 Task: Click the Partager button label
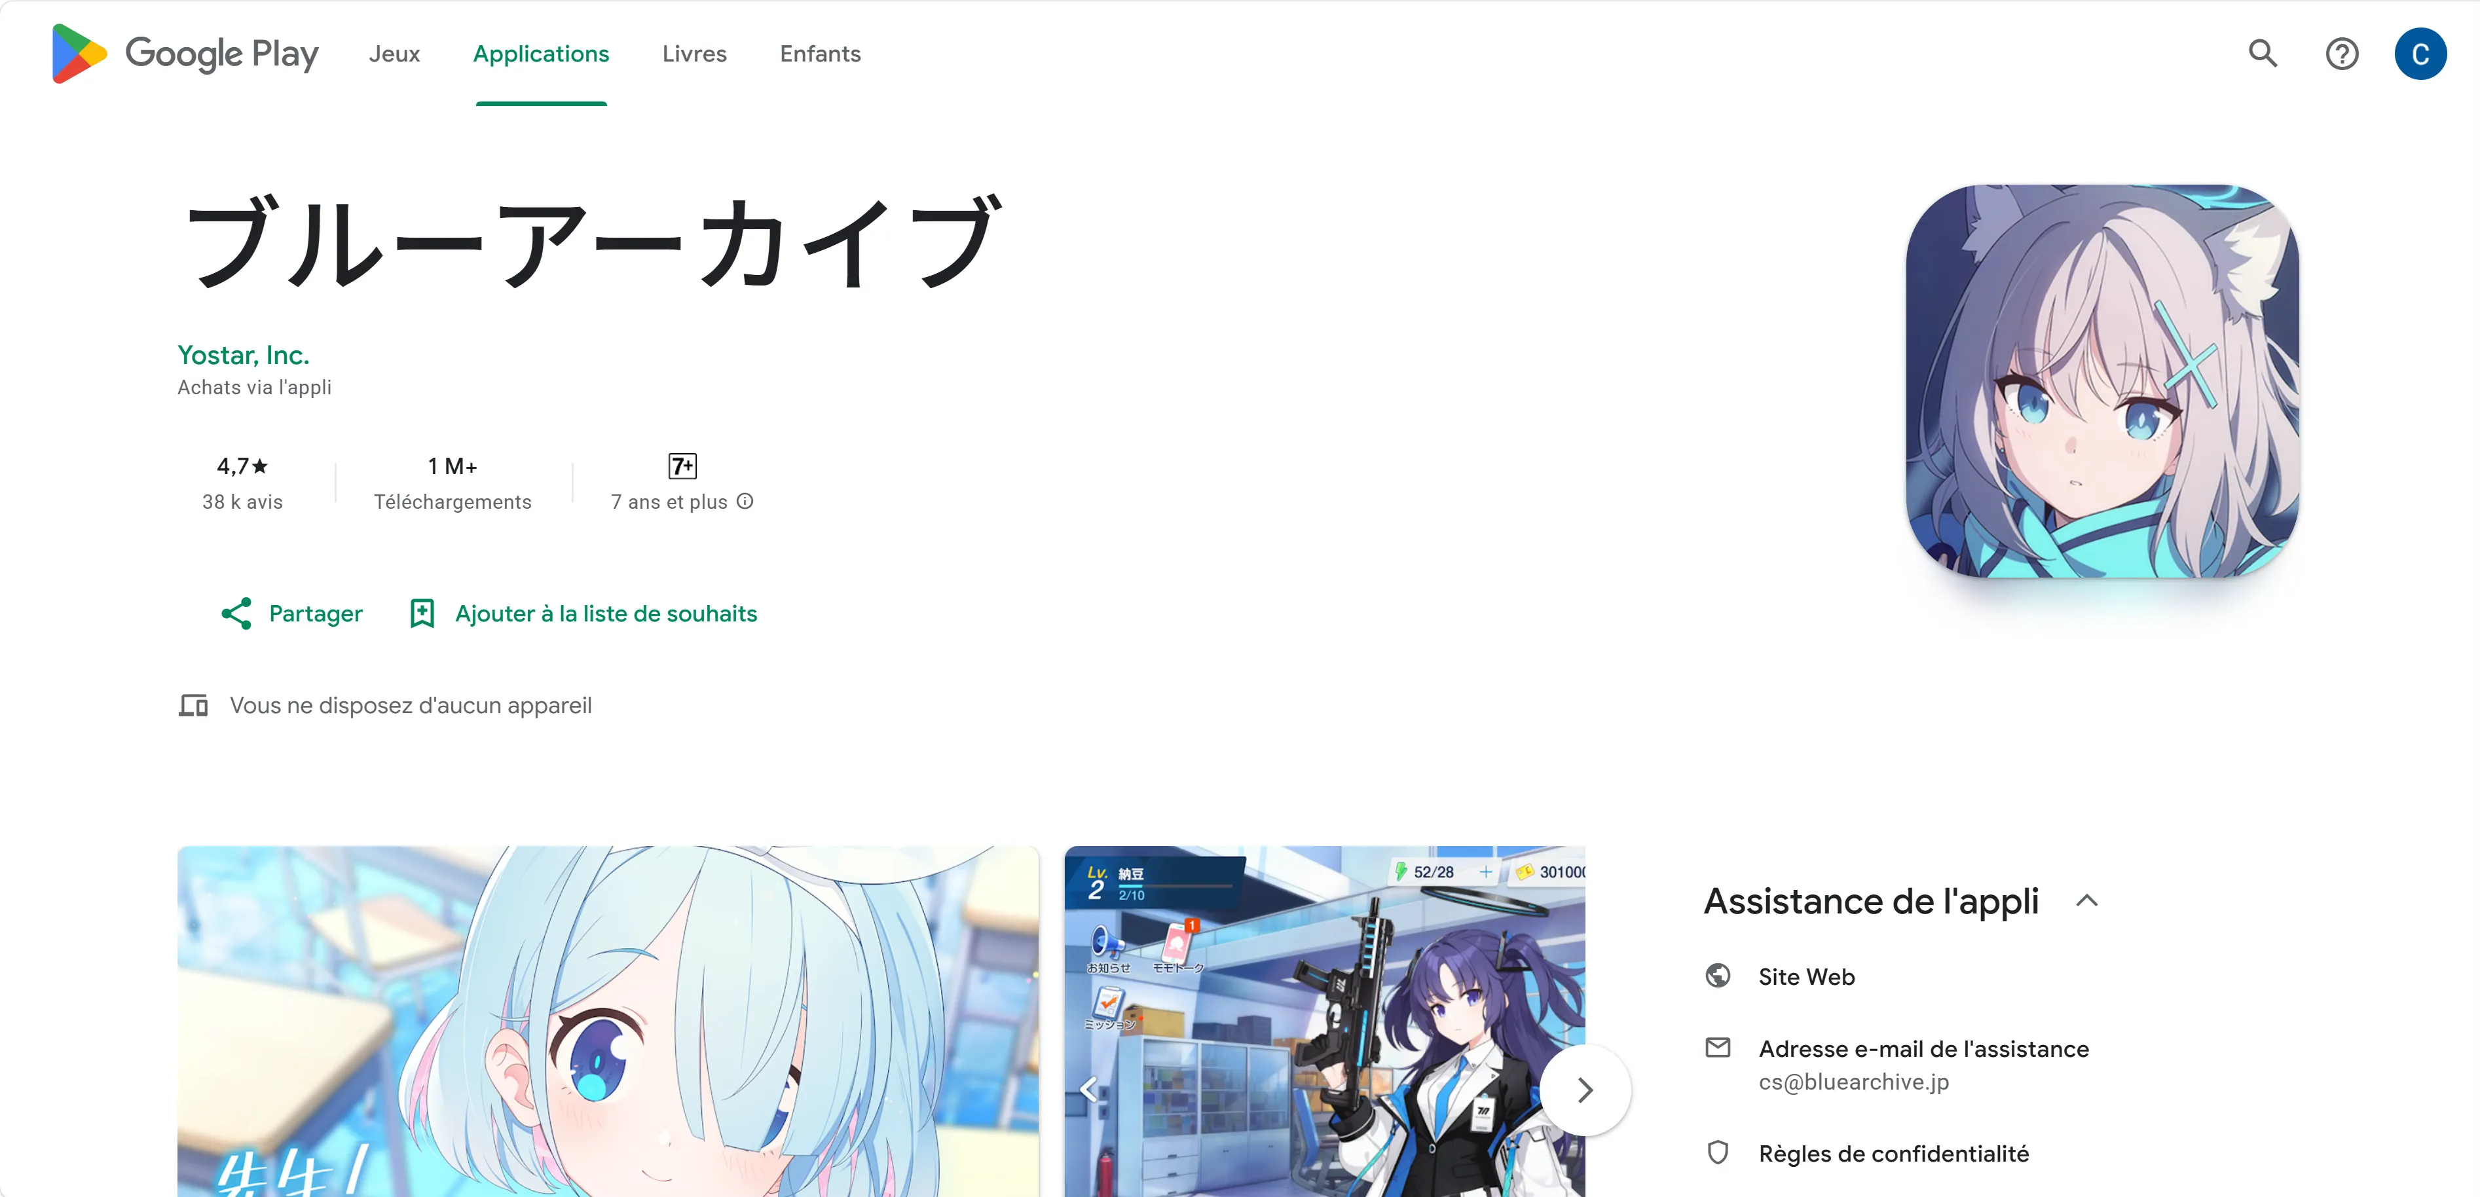click(316, 614)
